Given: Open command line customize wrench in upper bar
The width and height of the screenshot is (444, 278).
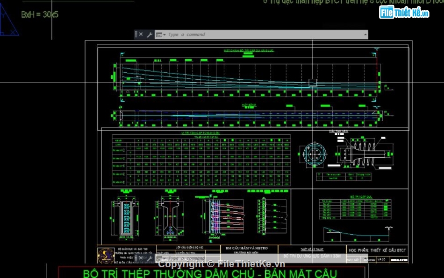Looking at the screenshot, I should tap(150, 35).
